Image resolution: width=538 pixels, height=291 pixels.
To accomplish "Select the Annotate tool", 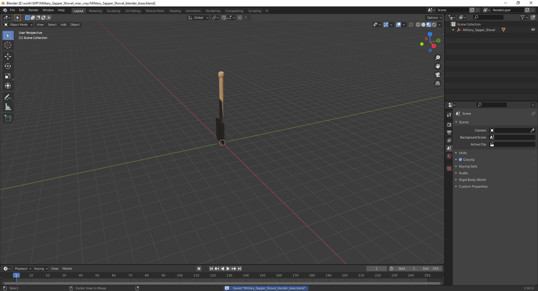I will (8, 97).
